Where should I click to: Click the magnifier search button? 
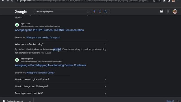pyautogui.click(x=106, y=12)
